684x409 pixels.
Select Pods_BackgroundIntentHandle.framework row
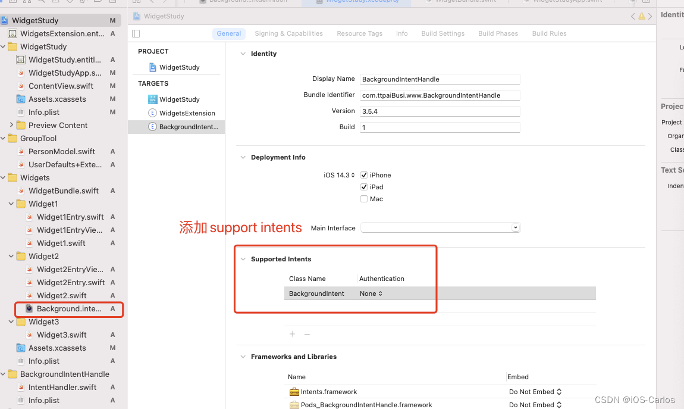coord(440,405)
